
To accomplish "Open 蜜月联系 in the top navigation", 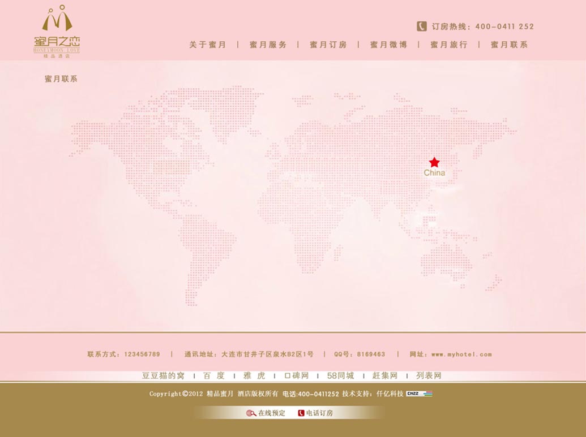I will coord(510,45).
